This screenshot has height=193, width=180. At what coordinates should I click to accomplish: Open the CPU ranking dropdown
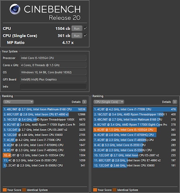[18, 102]
